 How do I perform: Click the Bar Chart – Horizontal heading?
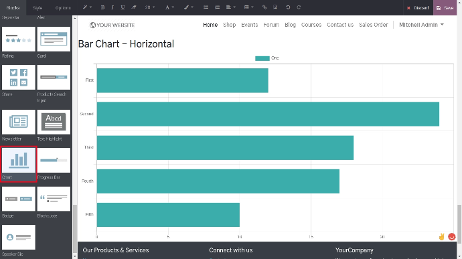click(126, 44)
